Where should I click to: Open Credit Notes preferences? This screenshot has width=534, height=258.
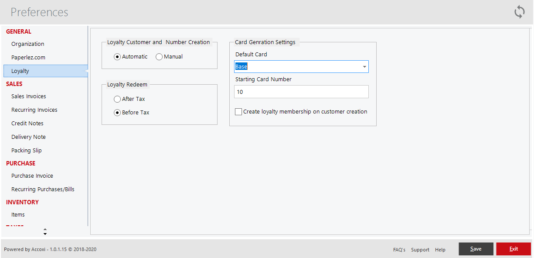pyautogui.click(x=27, y=124)
